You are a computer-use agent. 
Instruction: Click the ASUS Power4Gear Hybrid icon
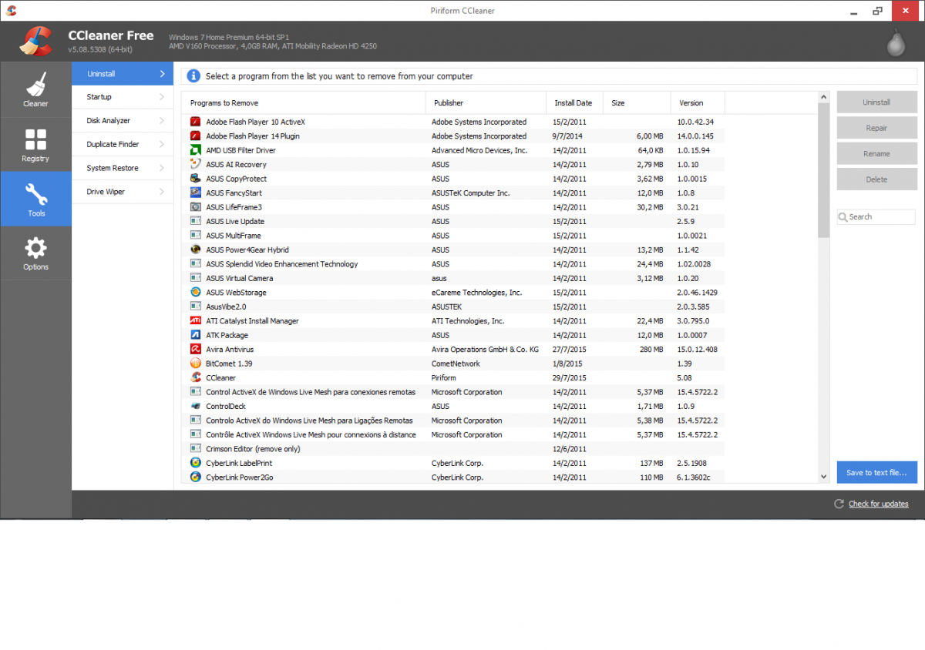pos(196,250)
